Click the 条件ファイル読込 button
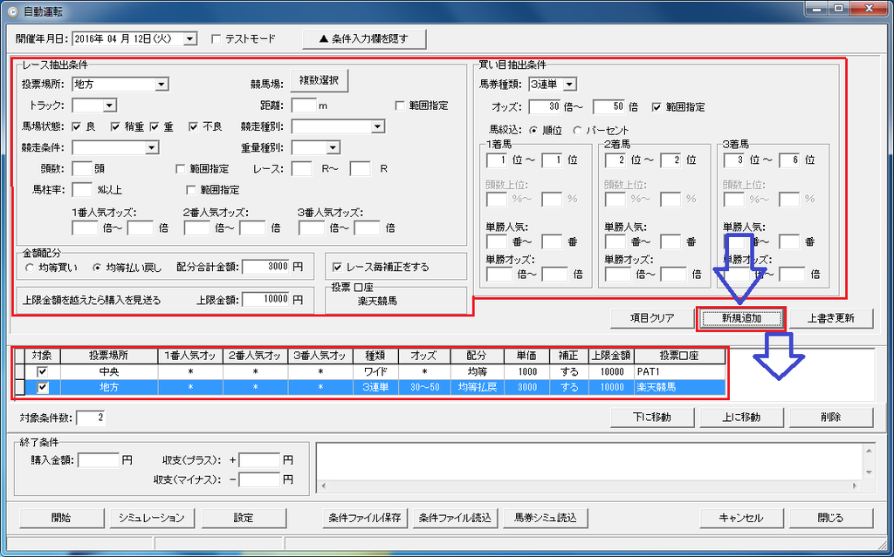 (455, 518)
